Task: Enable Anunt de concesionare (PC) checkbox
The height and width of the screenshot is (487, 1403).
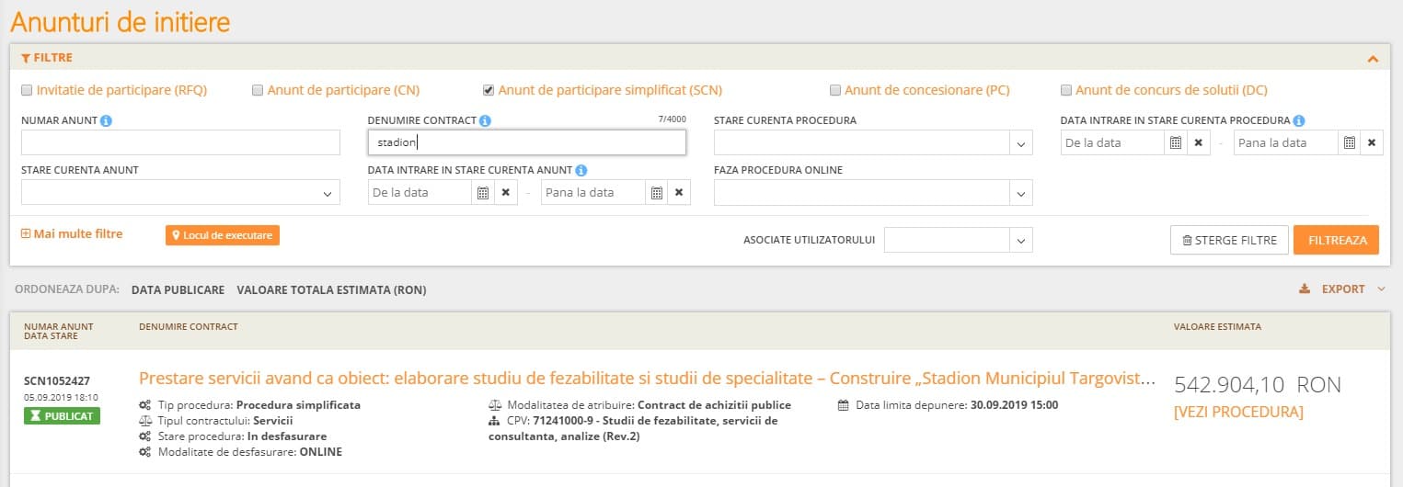Action: 835,90
